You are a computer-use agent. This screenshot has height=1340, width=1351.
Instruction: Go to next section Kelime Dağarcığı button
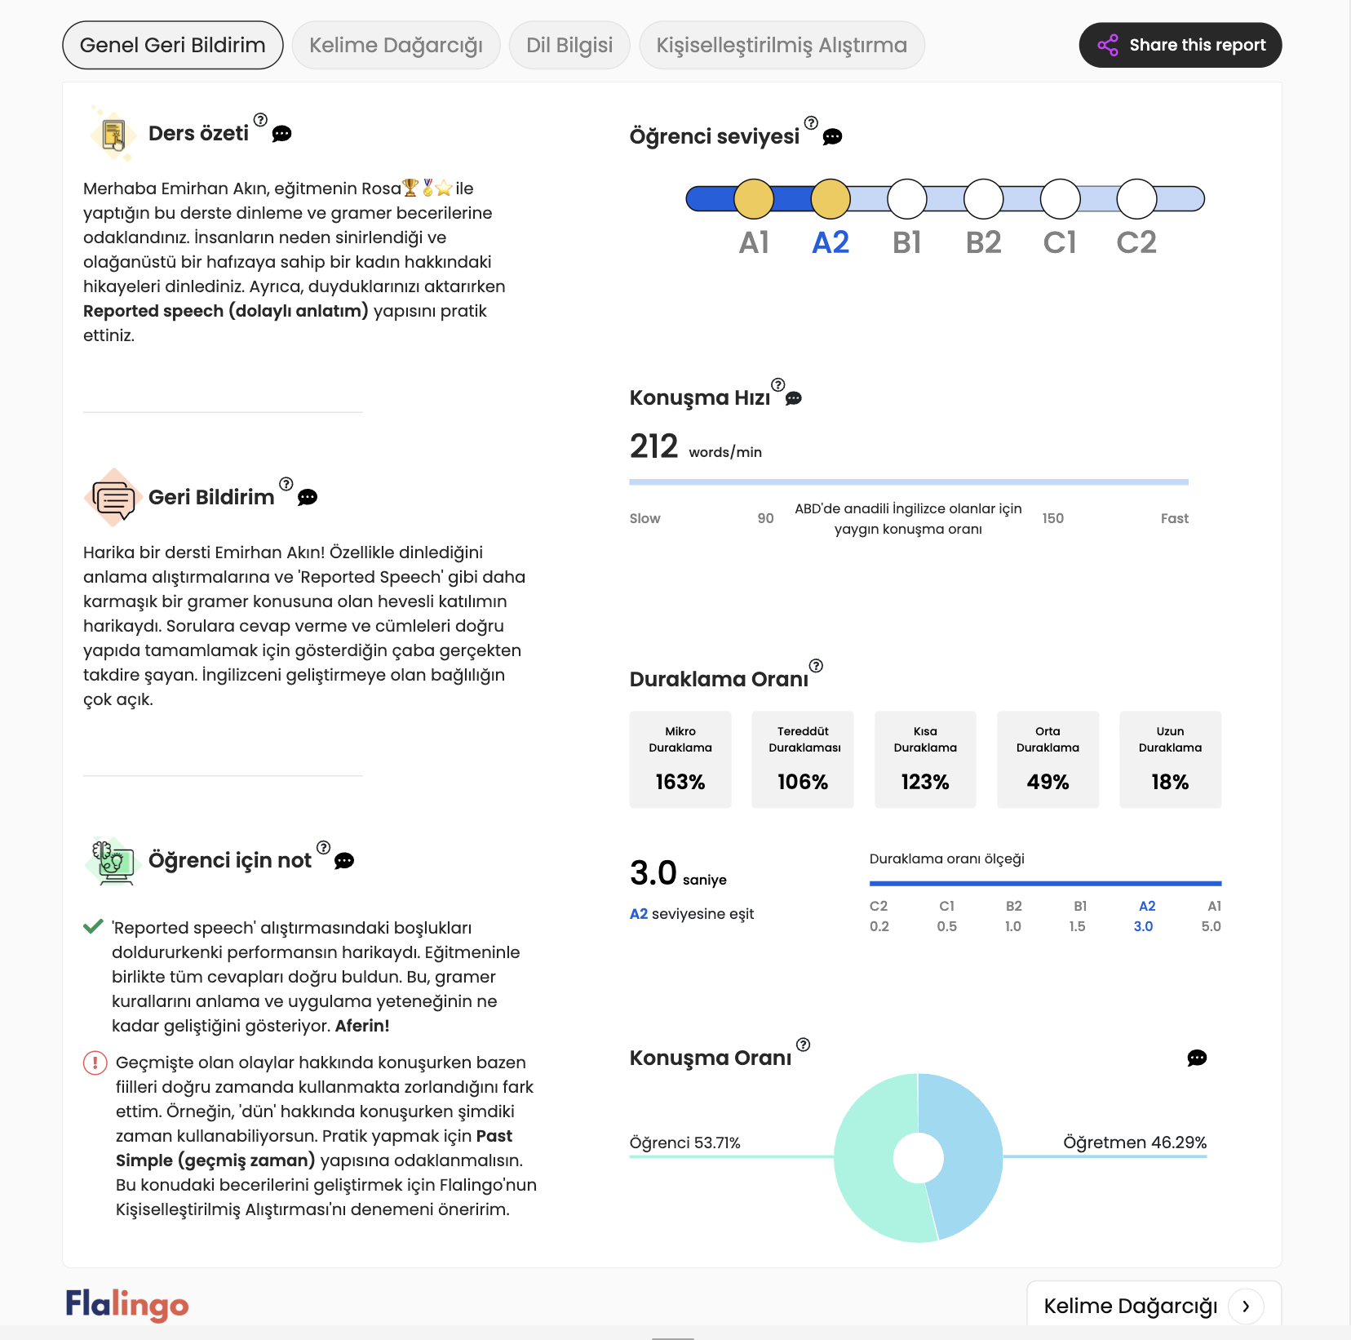click(1154, 1306)
